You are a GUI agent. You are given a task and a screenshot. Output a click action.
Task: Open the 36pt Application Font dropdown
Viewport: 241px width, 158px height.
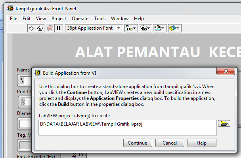(x=94, y=28)
